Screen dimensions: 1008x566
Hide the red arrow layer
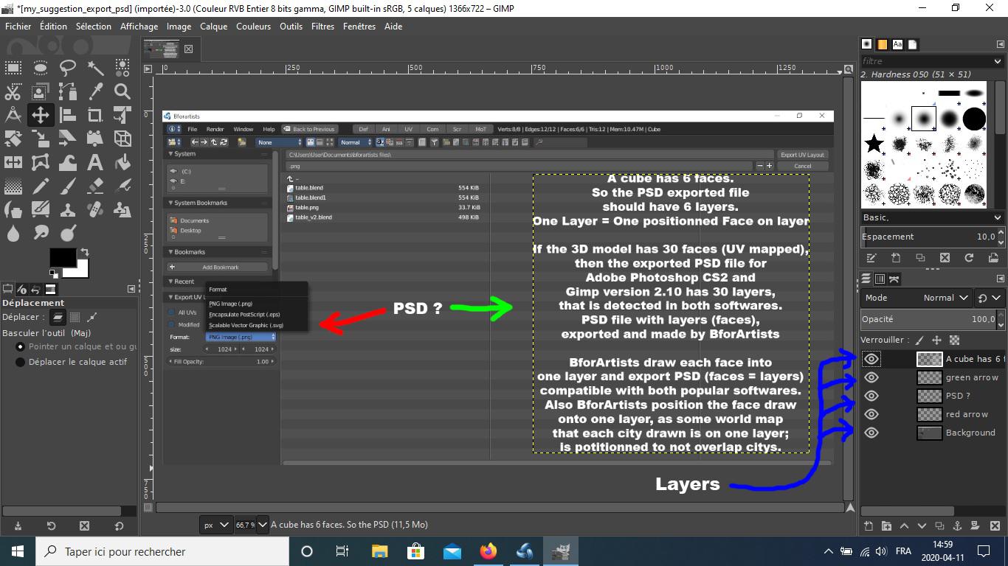[871, 414]
